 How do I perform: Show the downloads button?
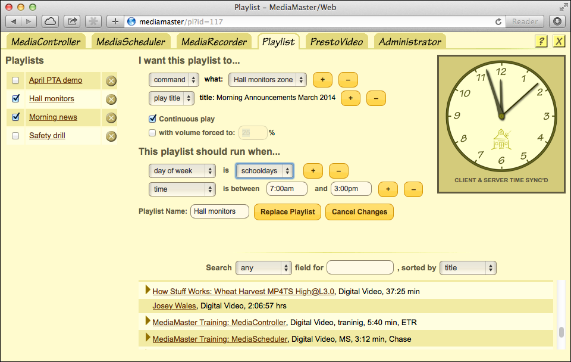click(x=557, y=21)
